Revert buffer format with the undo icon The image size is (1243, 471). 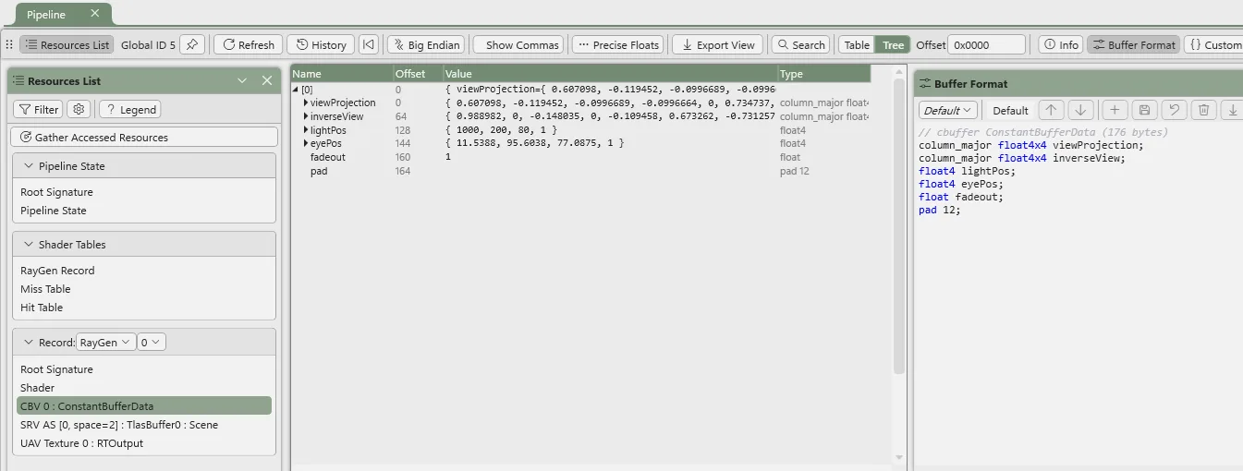pos(1174,110)
